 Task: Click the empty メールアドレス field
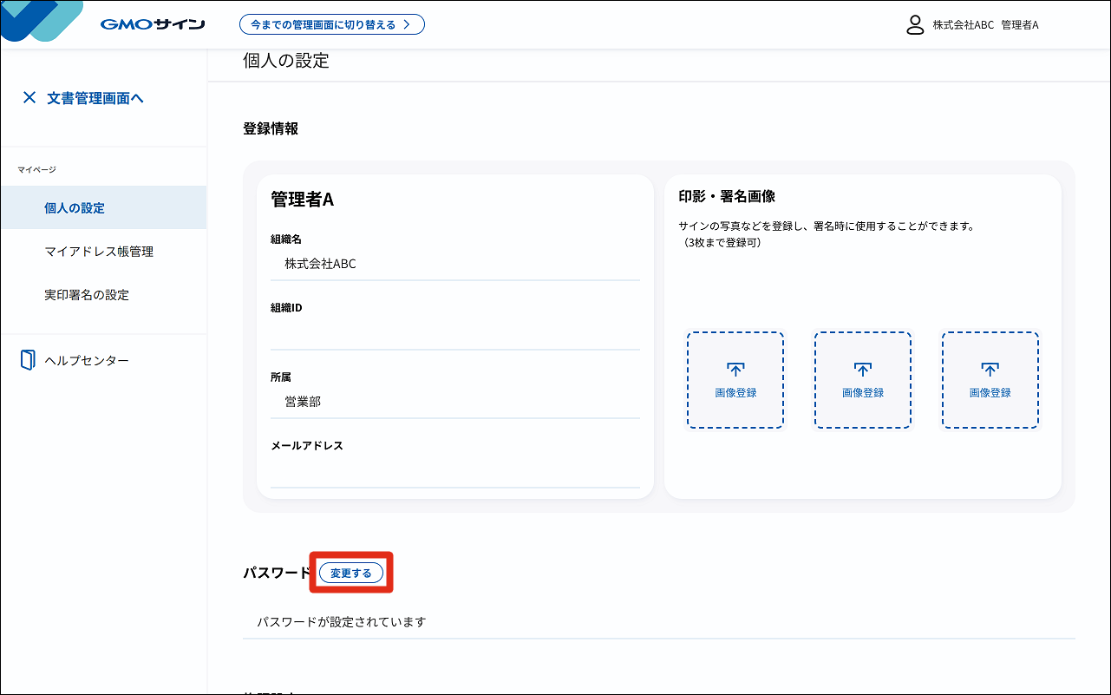[x=454, y=471]
